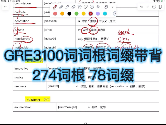The width and height of the screenshot is (166, 125).
Task: Select the lasso selection tool
Action: [86, 7]
